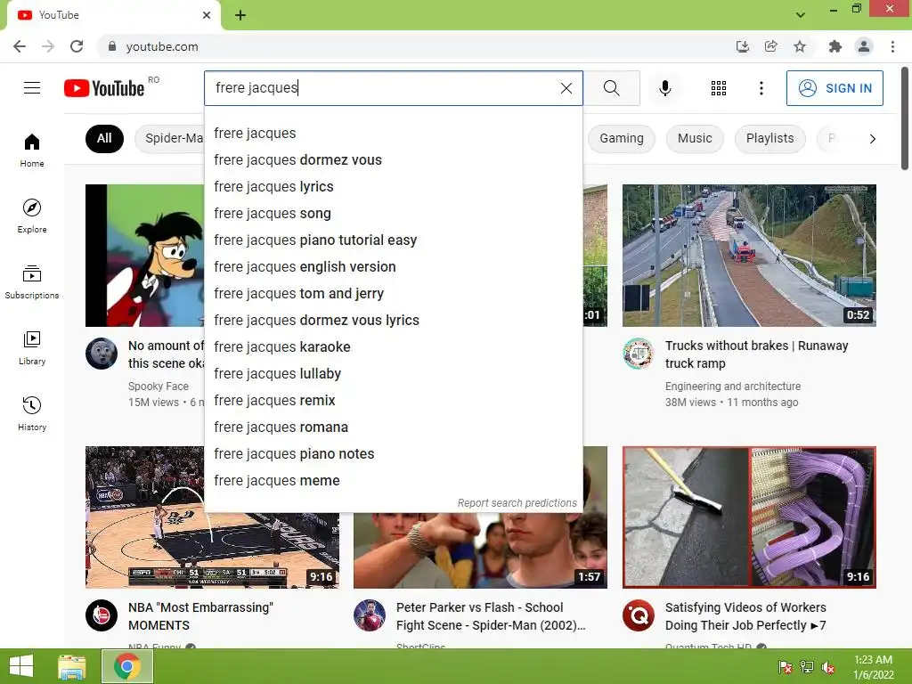This screenshot has height=684, width=912.
Task: Click the share page icon in address bar
Action: point(771,46)
